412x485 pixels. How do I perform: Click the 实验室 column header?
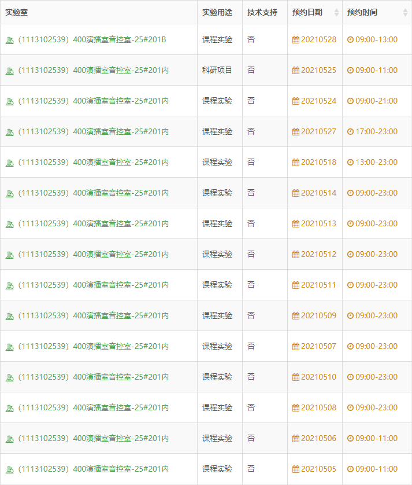tap(16, 12)
